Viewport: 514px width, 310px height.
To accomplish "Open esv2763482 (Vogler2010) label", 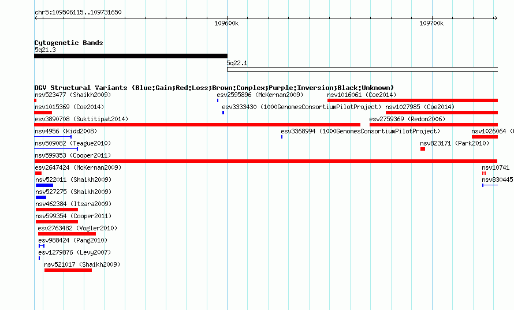I will click(x=77, y=229).
